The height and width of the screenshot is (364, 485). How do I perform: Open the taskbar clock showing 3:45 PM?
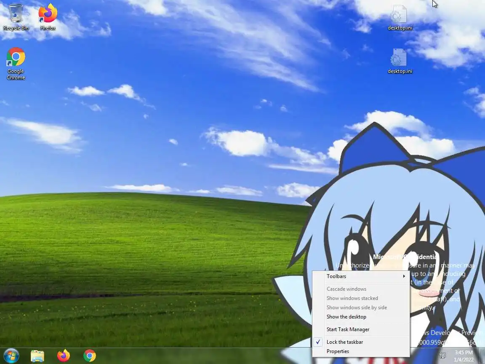(x=464, y=356)
